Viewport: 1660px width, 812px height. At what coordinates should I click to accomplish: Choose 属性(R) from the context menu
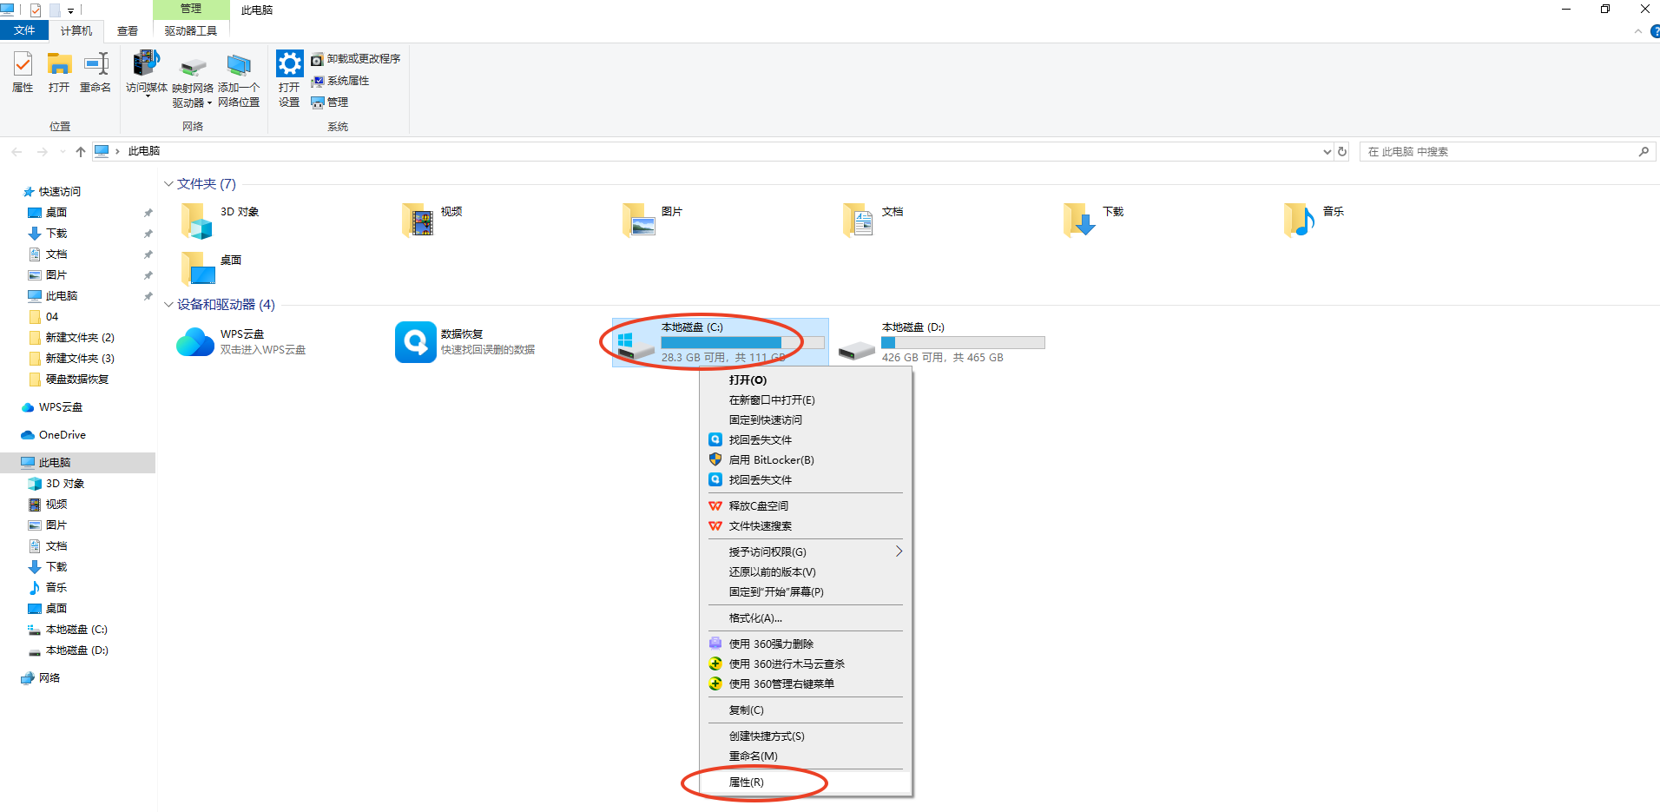pos(747,782)
